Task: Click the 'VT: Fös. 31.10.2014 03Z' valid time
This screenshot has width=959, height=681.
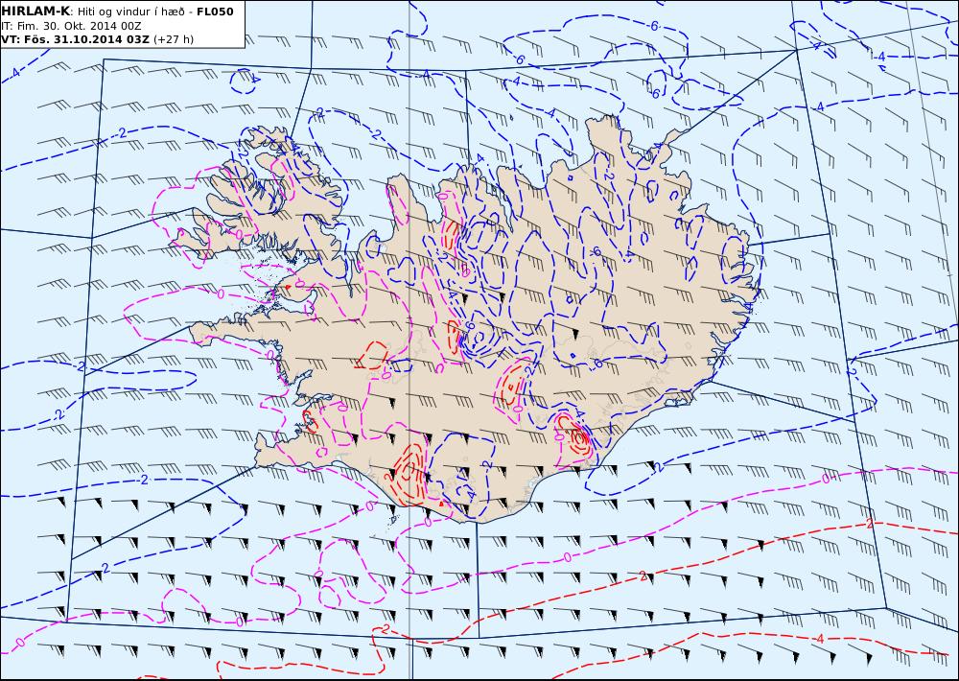Action: coord(75,39)
